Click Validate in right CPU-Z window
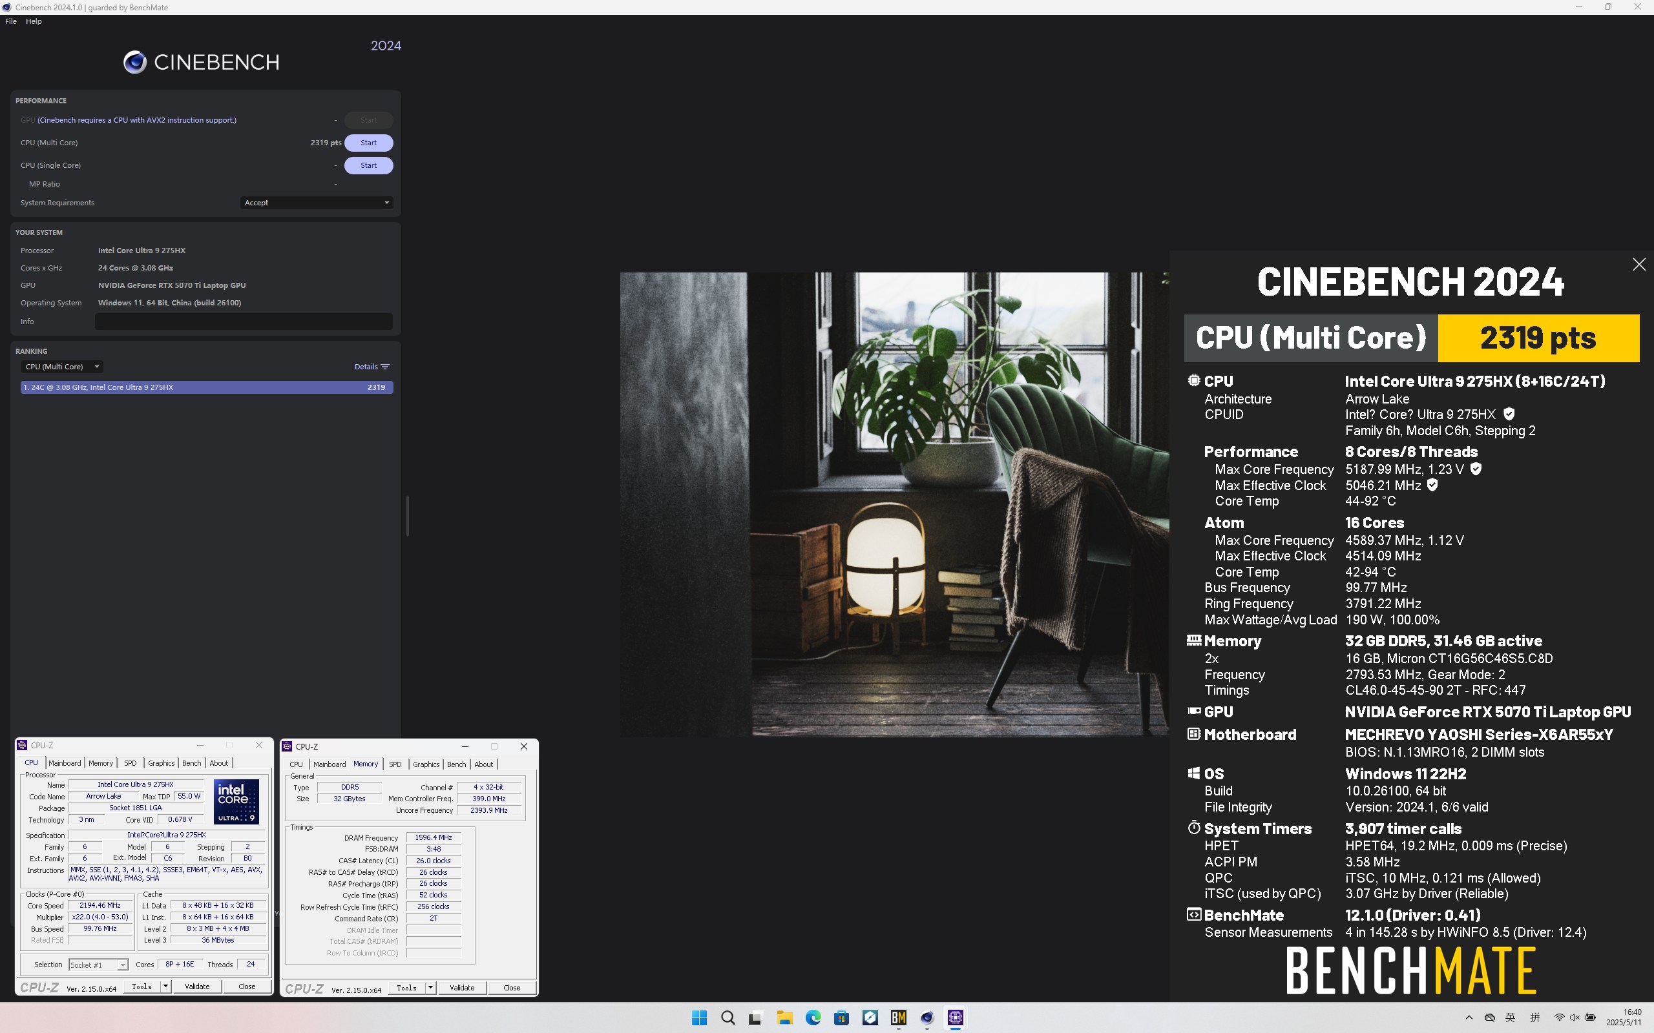The width and height of the screenshot is (1654, 1033). pos(462,988)
